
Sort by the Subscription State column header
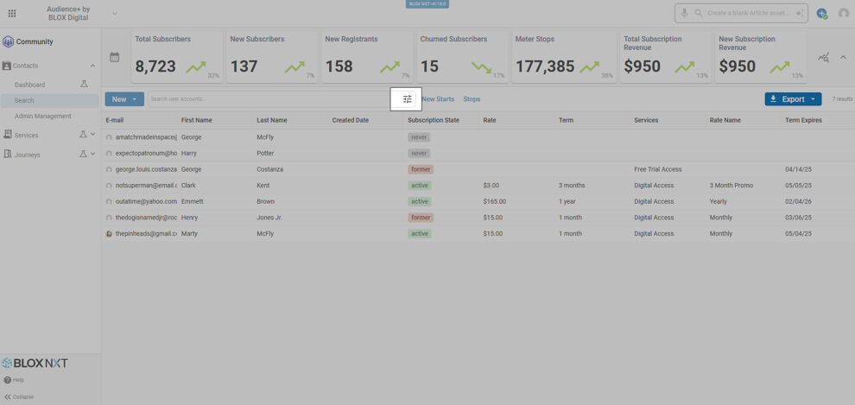pyautogui.click(x=434, y=120)
